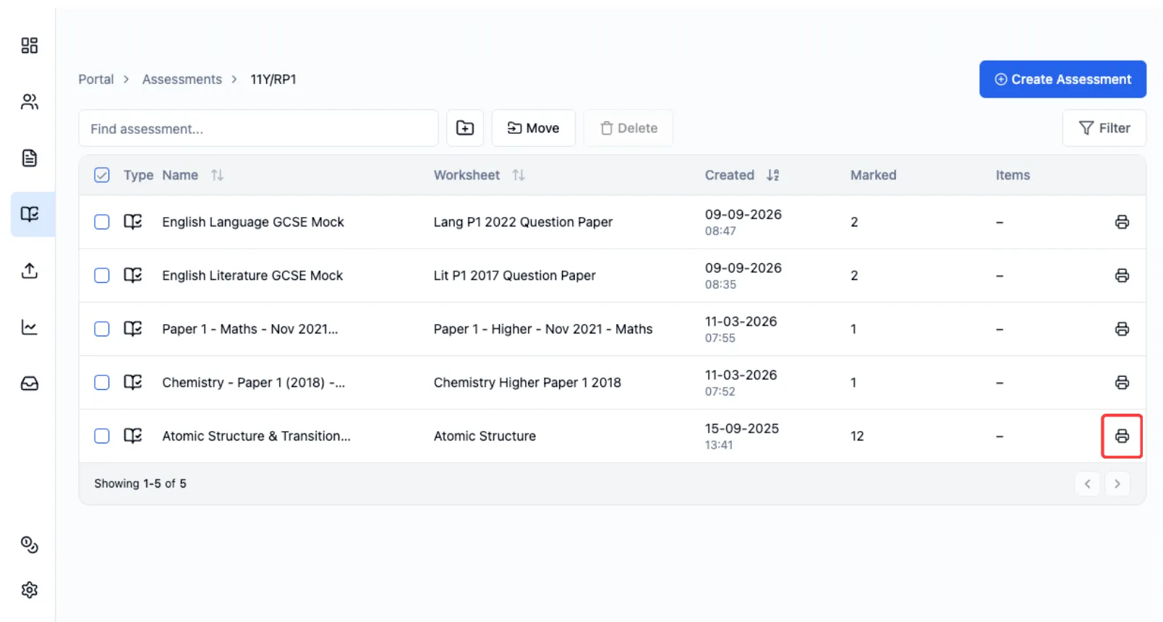
Task: Click the Move button
Action: coord(534,128)
